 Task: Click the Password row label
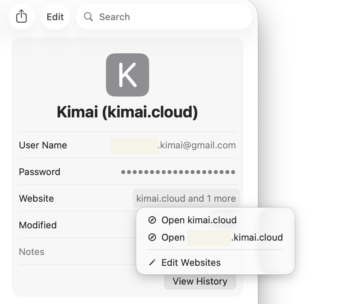coord(40,172)
